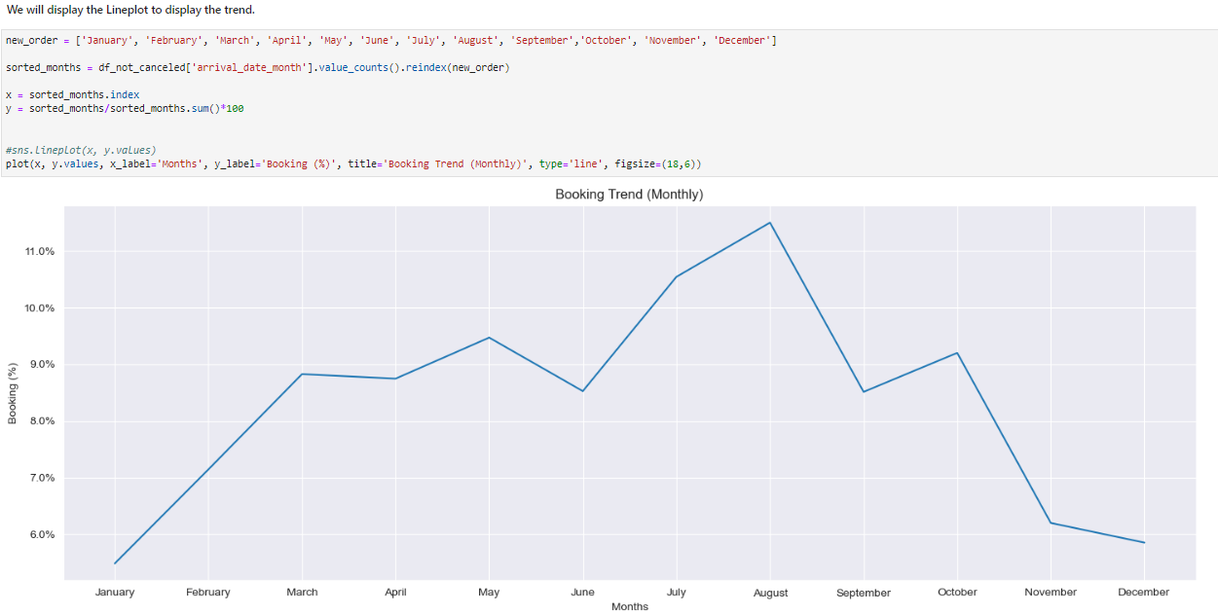Click the May data point on the line
Image resolution: width=1218 pixels, height=614 pixels.
point(489,338)
